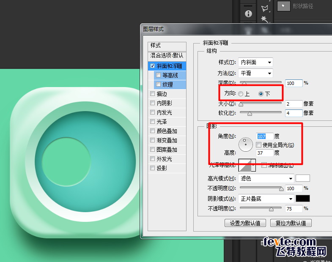
Task: Open the 样式 style dropdown (内斜面)
Action: tap(255, 63)
